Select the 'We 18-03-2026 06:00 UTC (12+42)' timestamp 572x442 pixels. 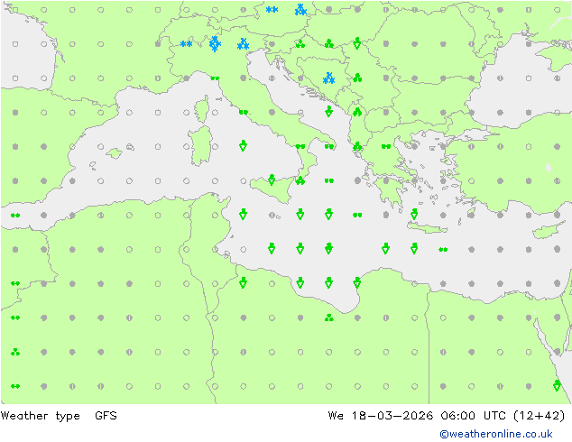coord(447,416)
